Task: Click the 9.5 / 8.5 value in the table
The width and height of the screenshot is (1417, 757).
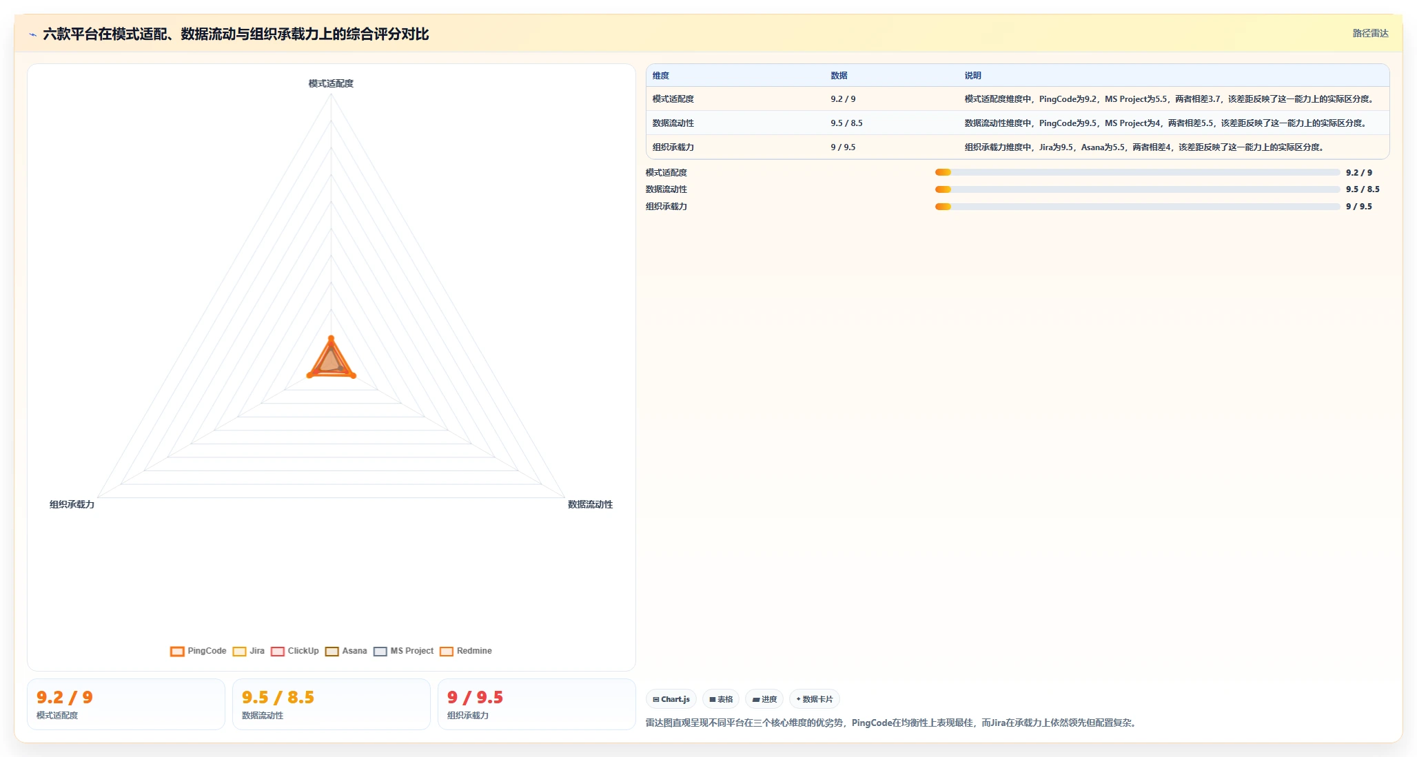Action: 846,123
